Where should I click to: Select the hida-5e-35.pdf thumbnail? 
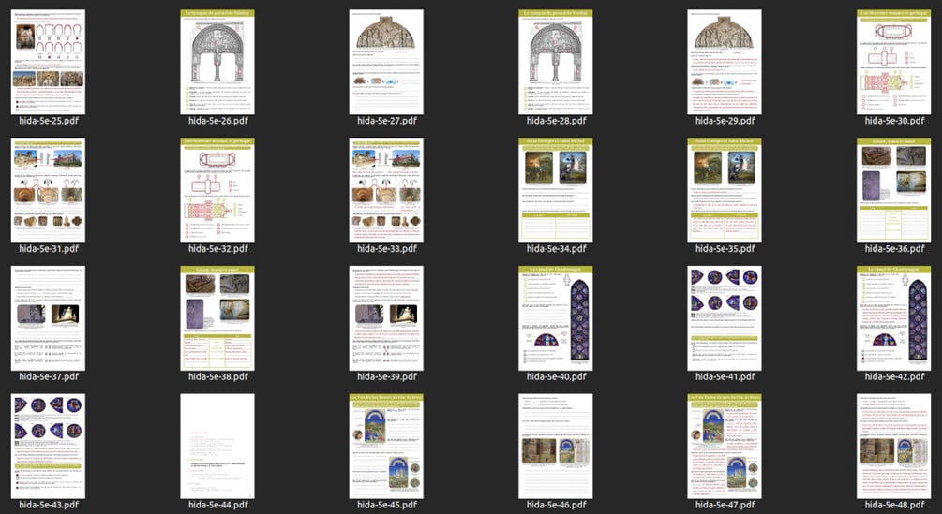tap(725, 190)
